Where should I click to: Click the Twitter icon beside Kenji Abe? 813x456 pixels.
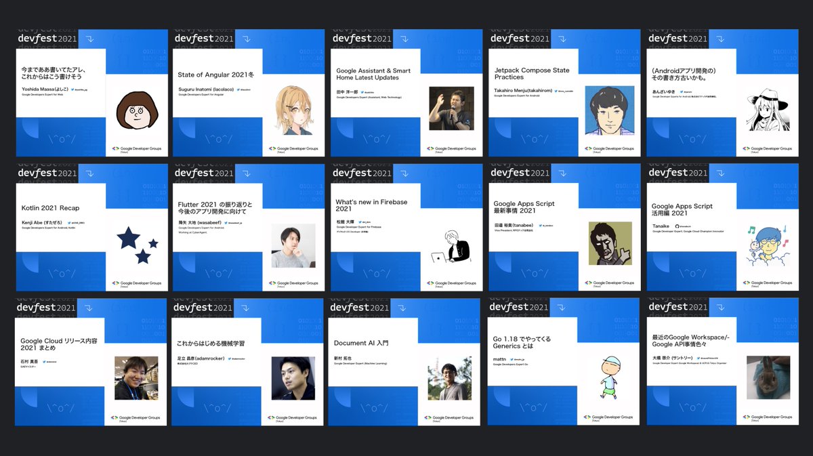tap(70, 222)
